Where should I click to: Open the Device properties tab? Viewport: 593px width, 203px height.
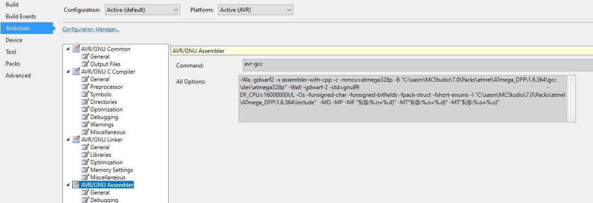pyautogui.click(x=14, y=40)
